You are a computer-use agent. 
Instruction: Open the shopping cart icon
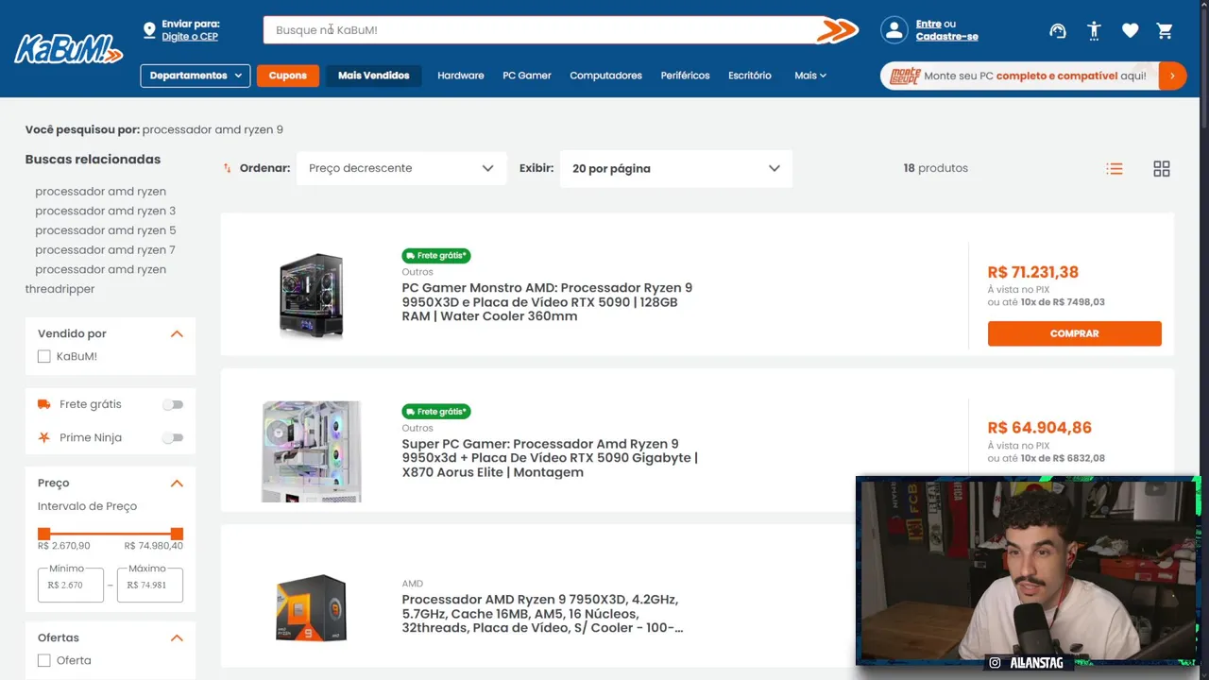point(1165,30)
